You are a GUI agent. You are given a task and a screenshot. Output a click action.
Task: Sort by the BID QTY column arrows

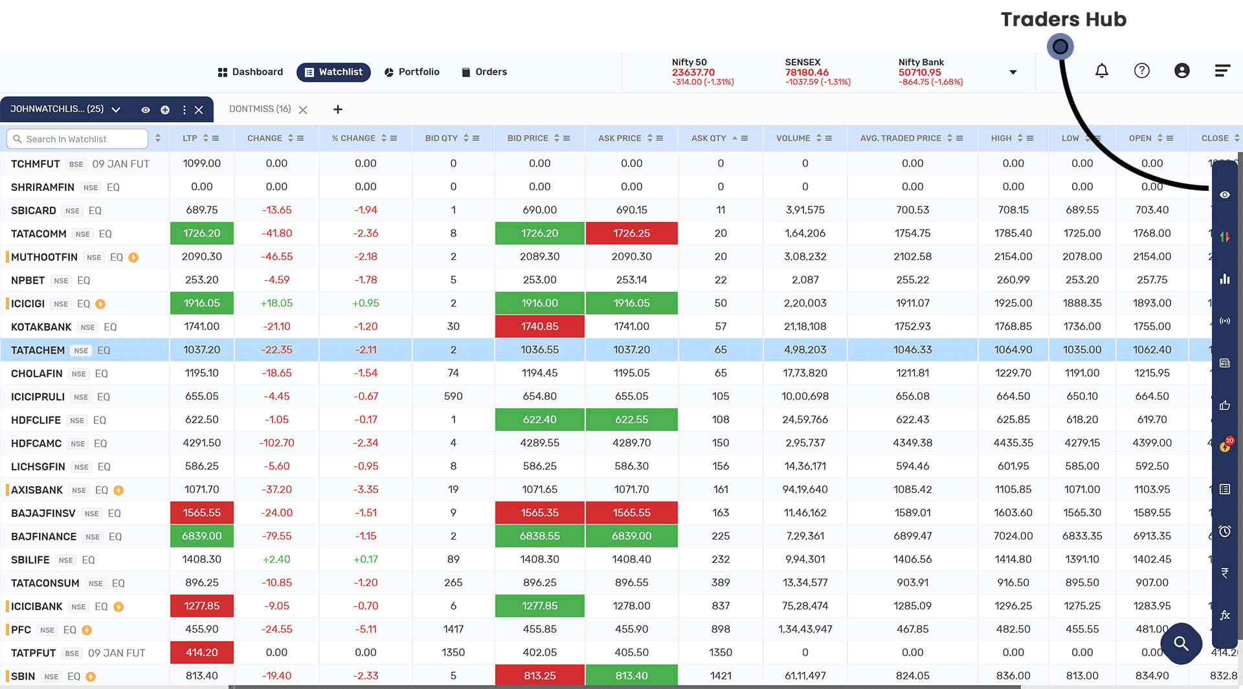point(466,138)
